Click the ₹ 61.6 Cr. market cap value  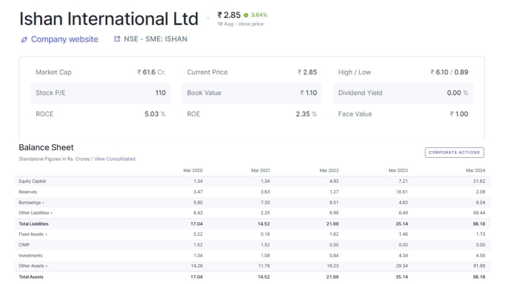click(x=151, y=72)
